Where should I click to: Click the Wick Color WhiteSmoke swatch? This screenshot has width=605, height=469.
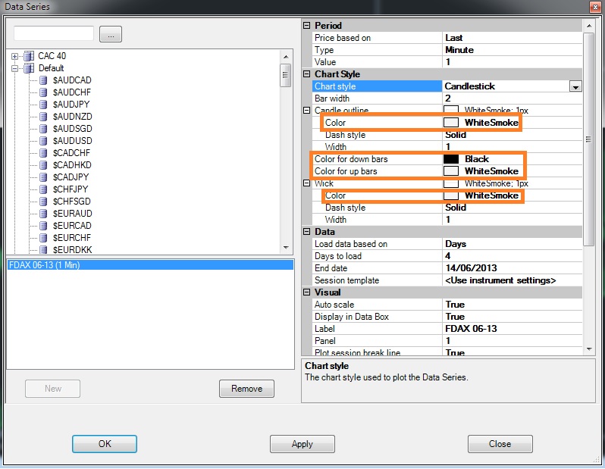(451, 195)
